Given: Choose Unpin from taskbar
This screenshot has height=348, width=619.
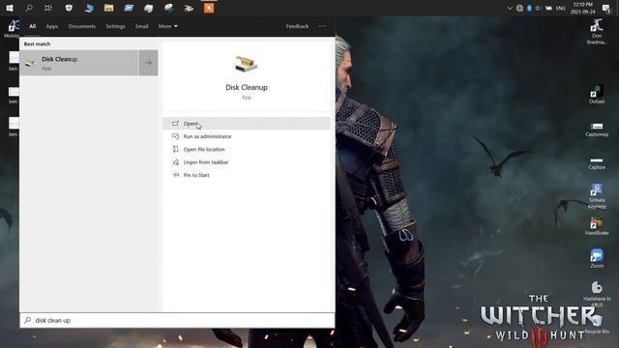Looking at the screenshot, I should tap(247, 162).
